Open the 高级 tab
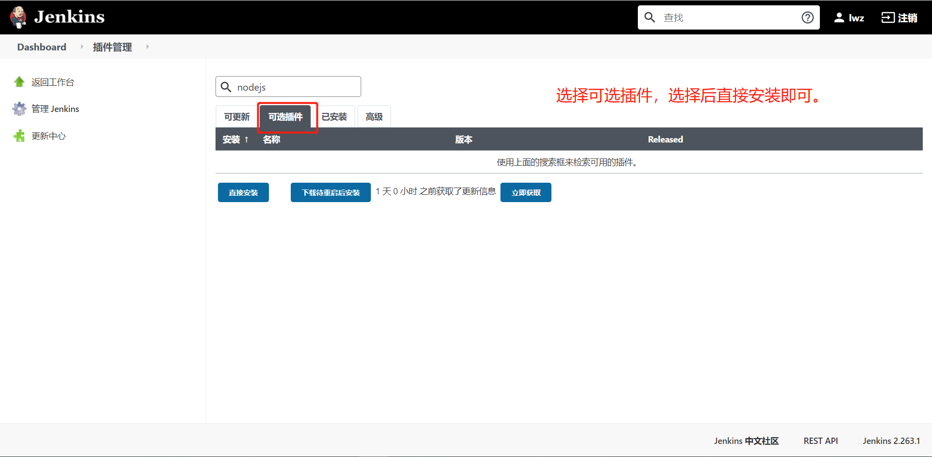The width and height of the screenshot is (932, 457). point(374,117)
